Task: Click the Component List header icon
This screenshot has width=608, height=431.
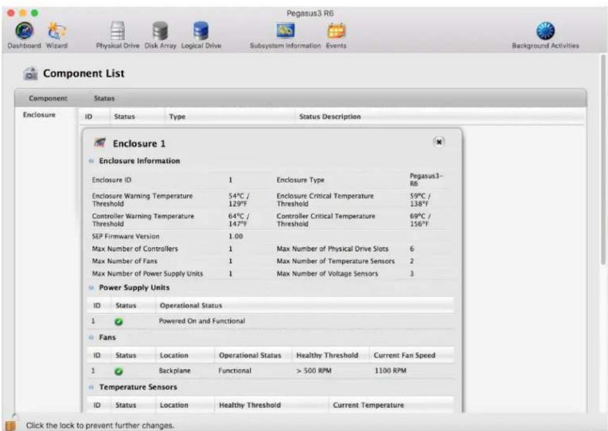Action: (x=30, y=73)
